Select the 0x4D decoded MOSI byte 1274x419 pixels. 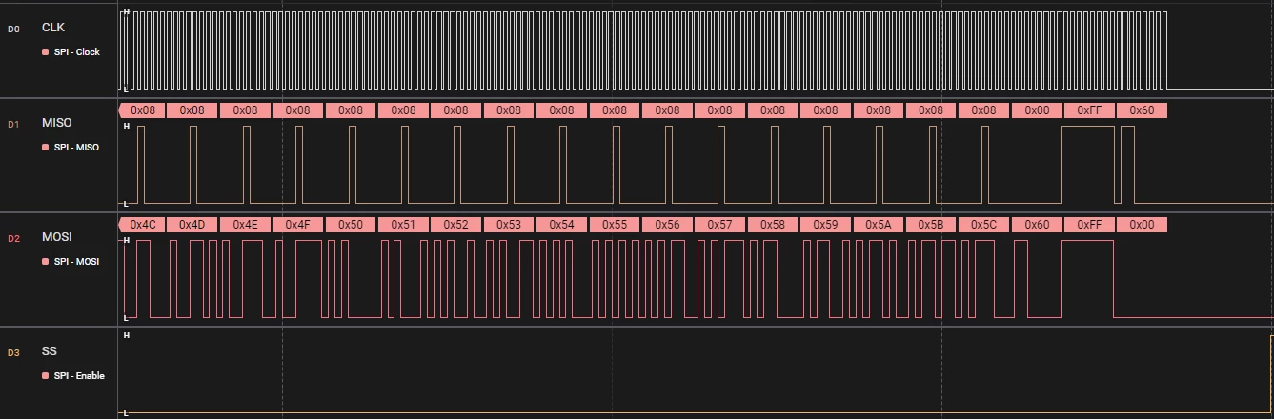coord(192,225)
